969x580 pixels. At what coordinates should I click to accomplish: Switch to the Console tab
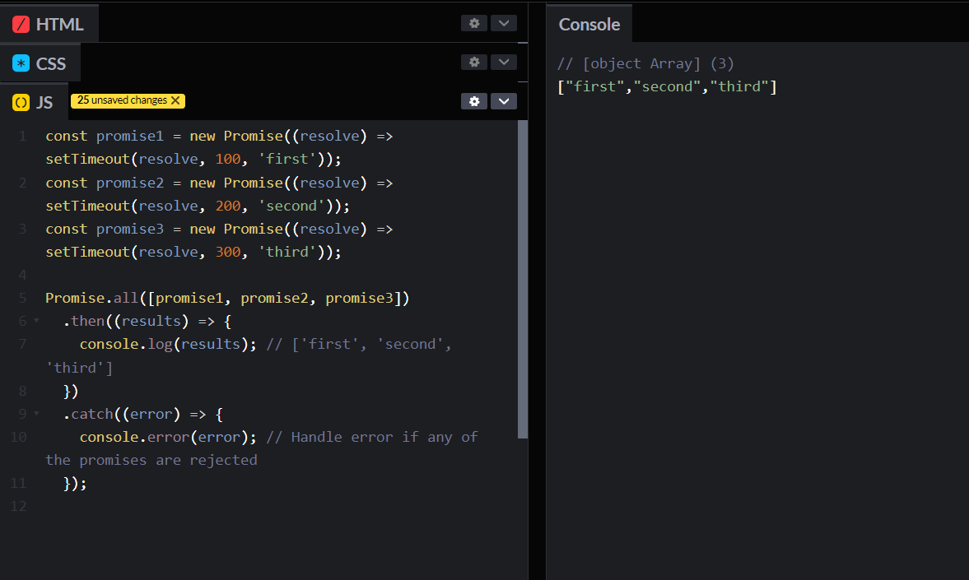tap(589, 25)
